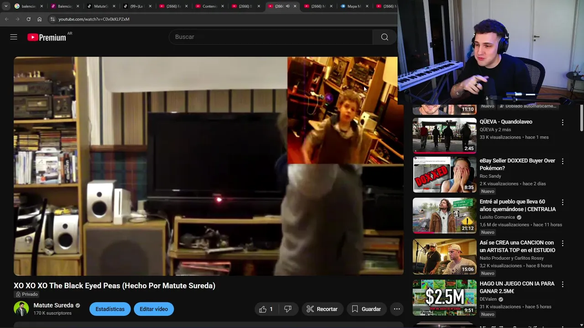Image resolution: width=584 pixels, height=328 pixels.
Task: Go to browser home page icon
Action: [x=39, y=19]
